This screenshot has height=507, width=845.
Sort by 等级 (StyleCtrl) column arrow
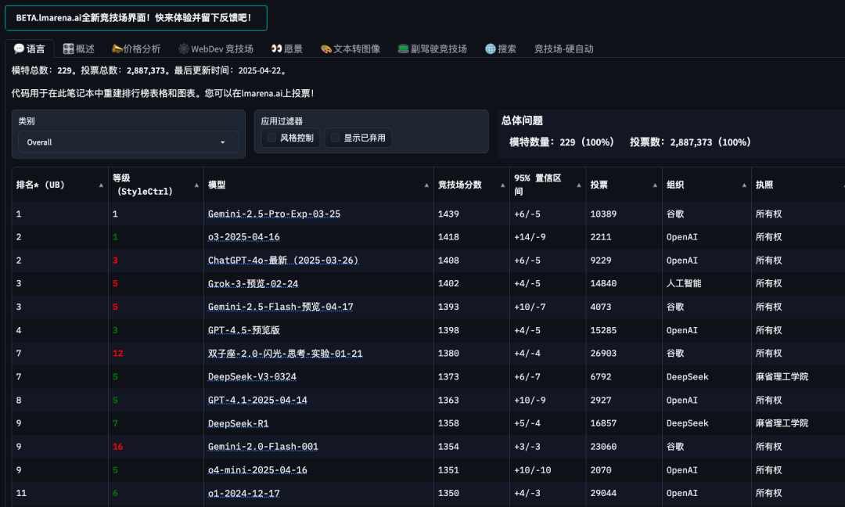tap(196, 185)
